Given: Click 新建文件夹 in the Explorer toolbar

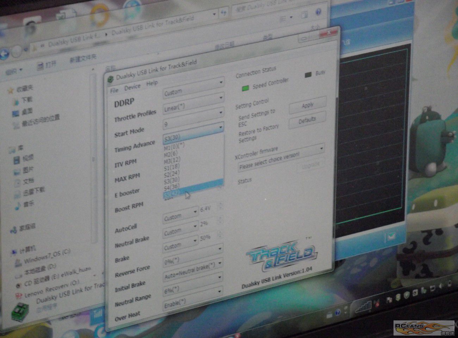Looking at the screenshot, I should coord(82,58).
